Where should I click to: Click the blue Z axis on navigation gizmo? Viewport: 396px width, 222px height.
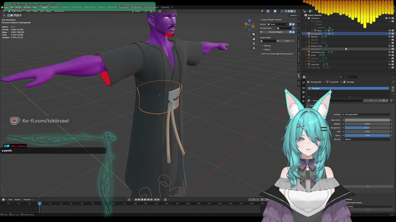[249, 21]
